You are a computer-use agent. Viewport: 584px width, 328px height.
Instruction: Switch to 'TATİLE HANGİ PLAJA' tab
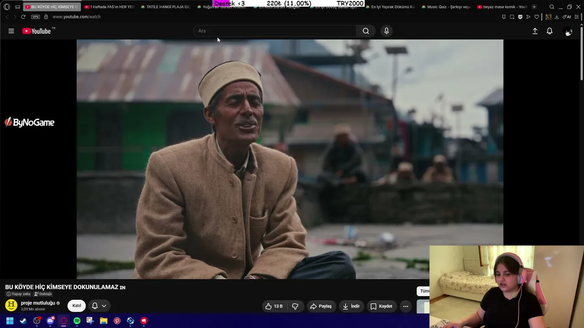(166, 7)
